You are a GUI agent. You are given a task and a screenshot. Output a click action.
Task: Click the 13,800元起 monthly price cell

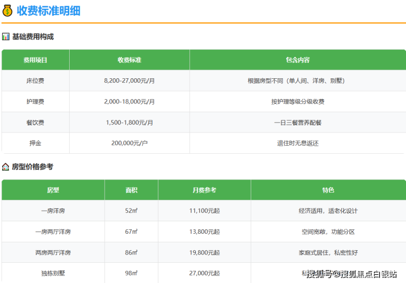[204, 232]
